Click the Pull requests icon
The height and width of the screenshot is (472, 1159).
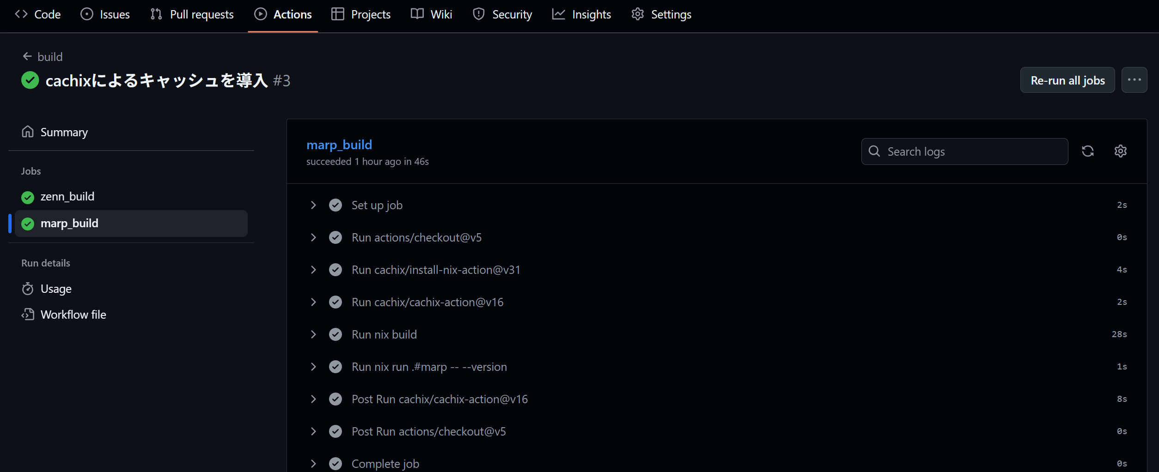[x=156, y=14]
